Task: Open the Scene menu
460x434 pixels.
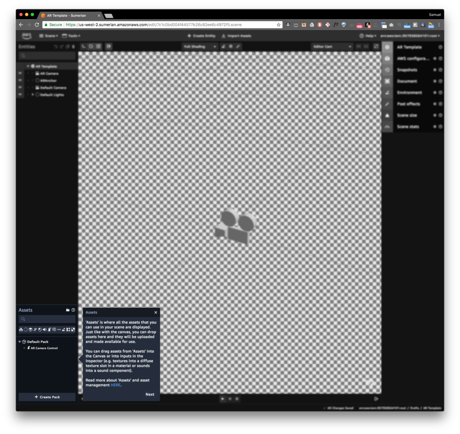Action: pyautogui.click(x=47, y=35)
